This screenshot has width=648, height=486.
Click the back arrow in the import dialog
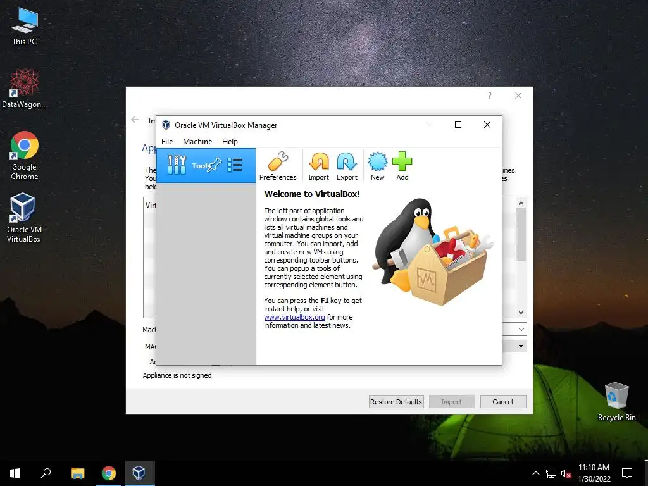[x=135, y=120]
